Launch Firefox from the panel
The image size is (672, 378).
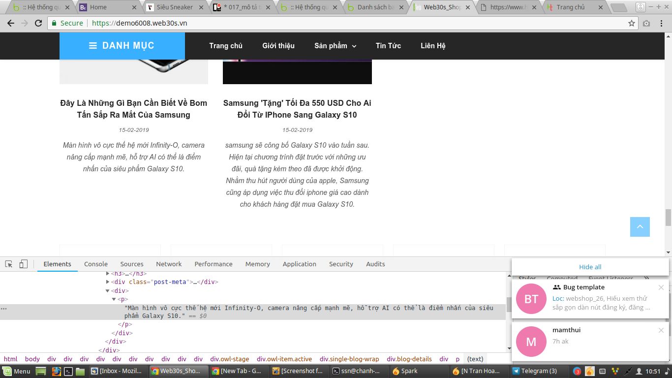pyautogui.click(x=56, y=371)
